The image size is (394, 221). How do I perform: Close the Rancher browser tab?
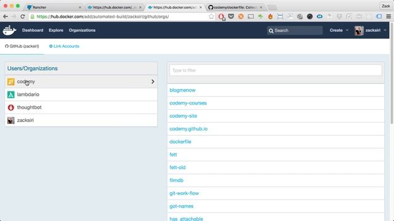[80, 7]
